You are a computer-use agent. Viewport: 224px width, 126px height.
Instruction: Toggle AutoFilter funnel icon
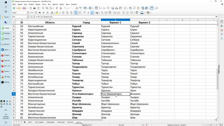[108, 8]
